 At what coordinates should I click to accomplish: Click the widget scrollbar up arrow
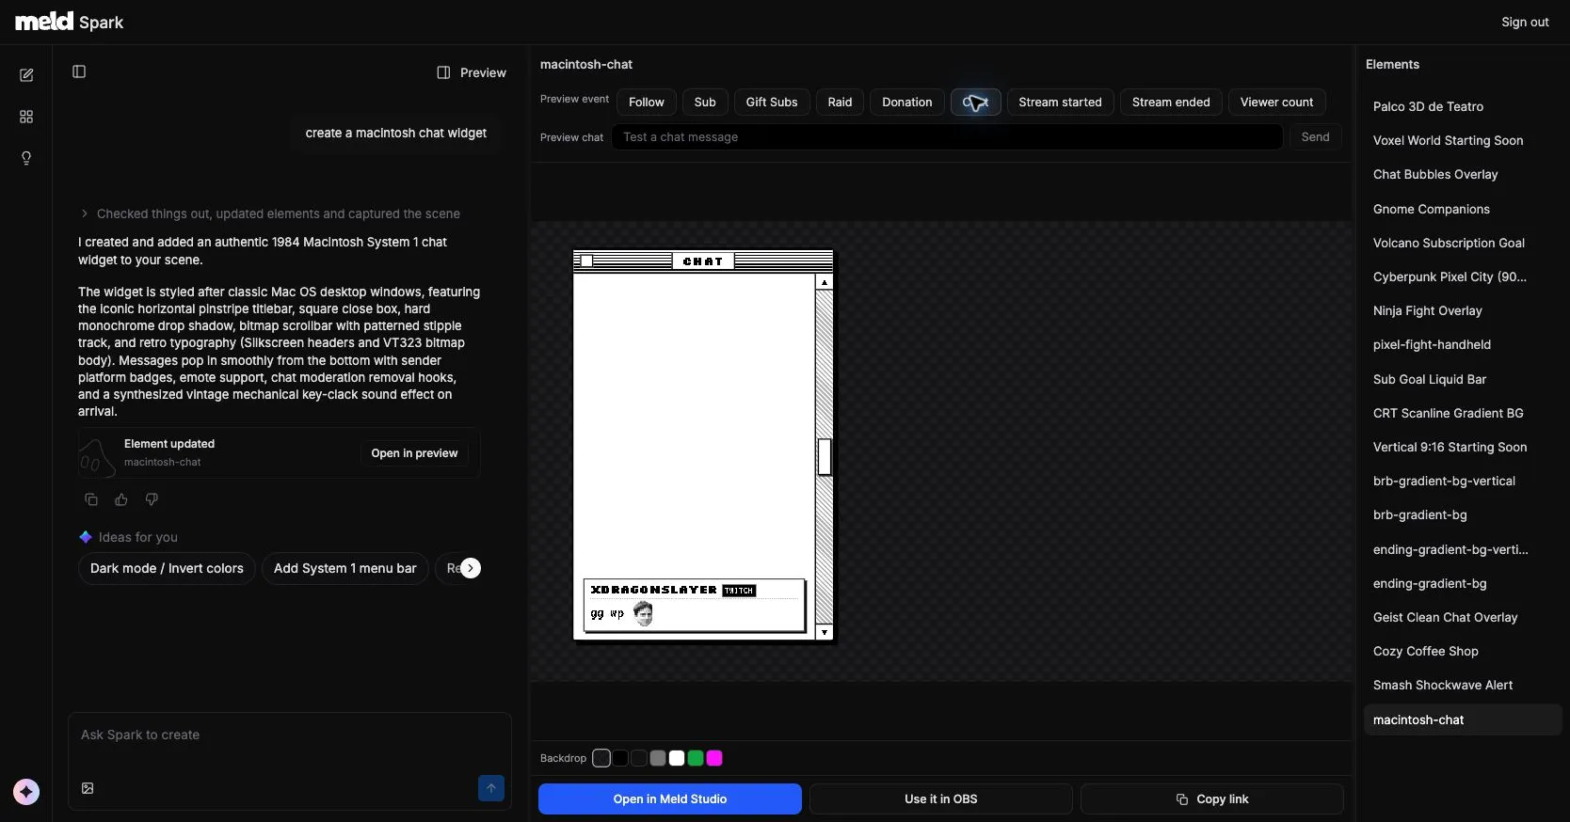(x=825, y=282)
